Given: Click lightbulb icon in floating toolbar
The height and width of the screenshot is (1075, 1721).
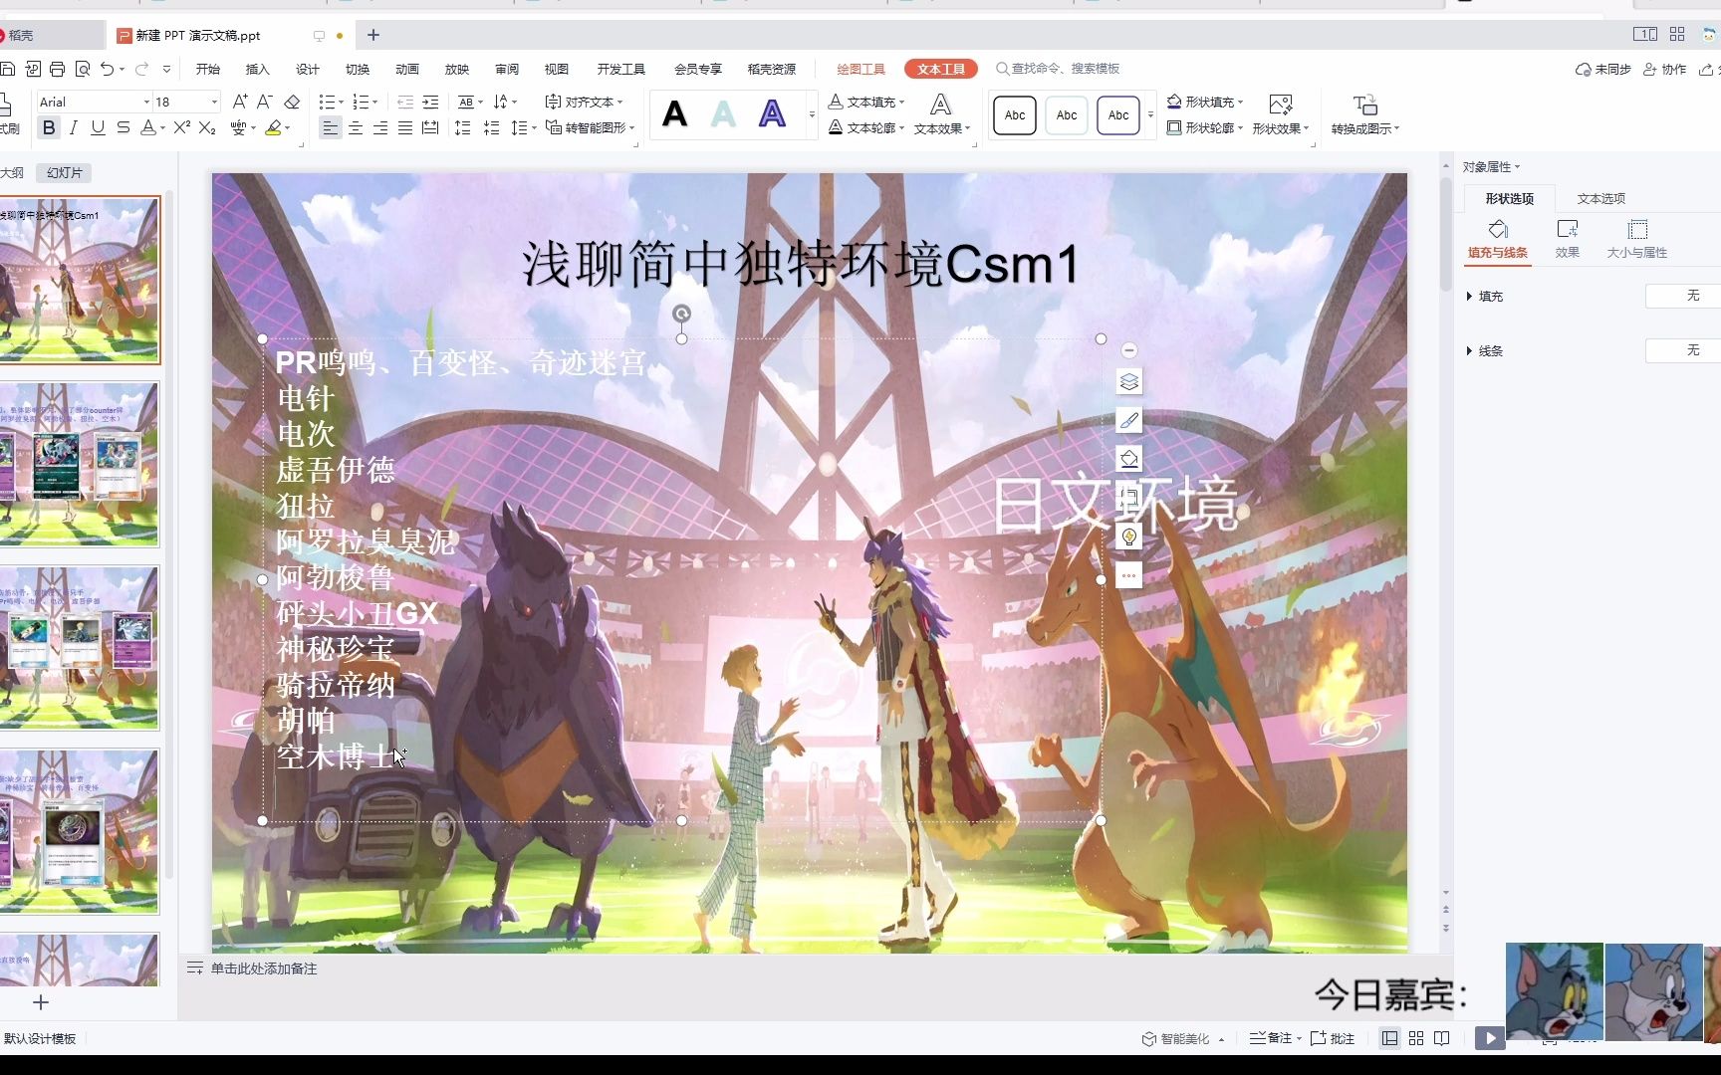Looking at the screenshot, I should click(x=1128, y=537).
